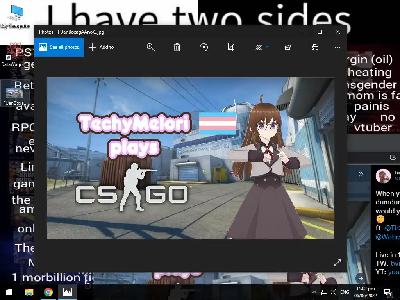Viewport: 400px width, 300px height.
Task: Select FUanBoxa image file on desktop
Action: coord(15,93)
